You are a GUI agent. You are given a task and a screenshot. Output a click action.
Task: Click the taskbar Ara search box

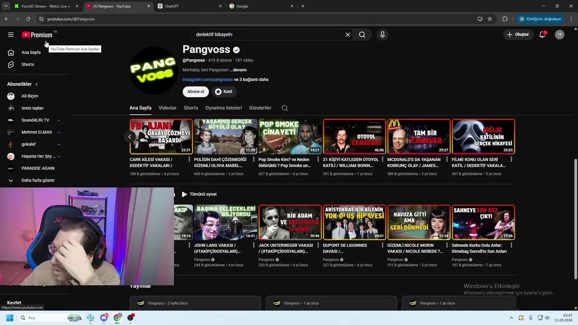pyautogui.click(x=51, y=318)
